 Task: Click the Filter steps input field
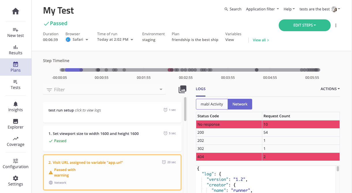pyautogui.click(x=104, y=90)
